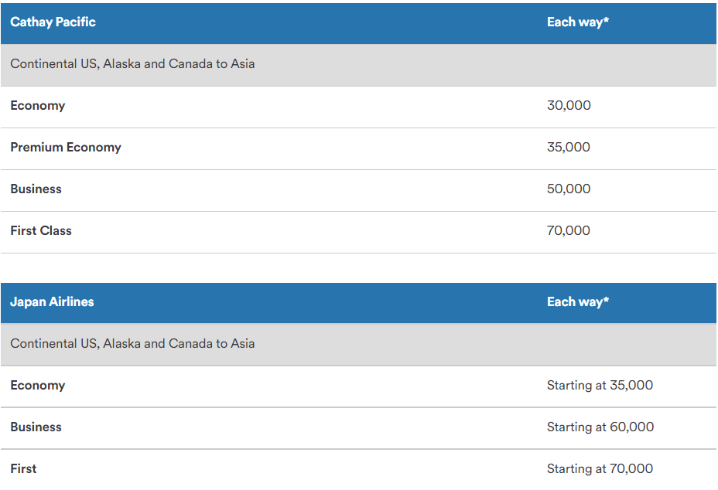Screen dimensions: 718x490
Task: Select the 70,000 First Class value
Action: coord(568,231)
